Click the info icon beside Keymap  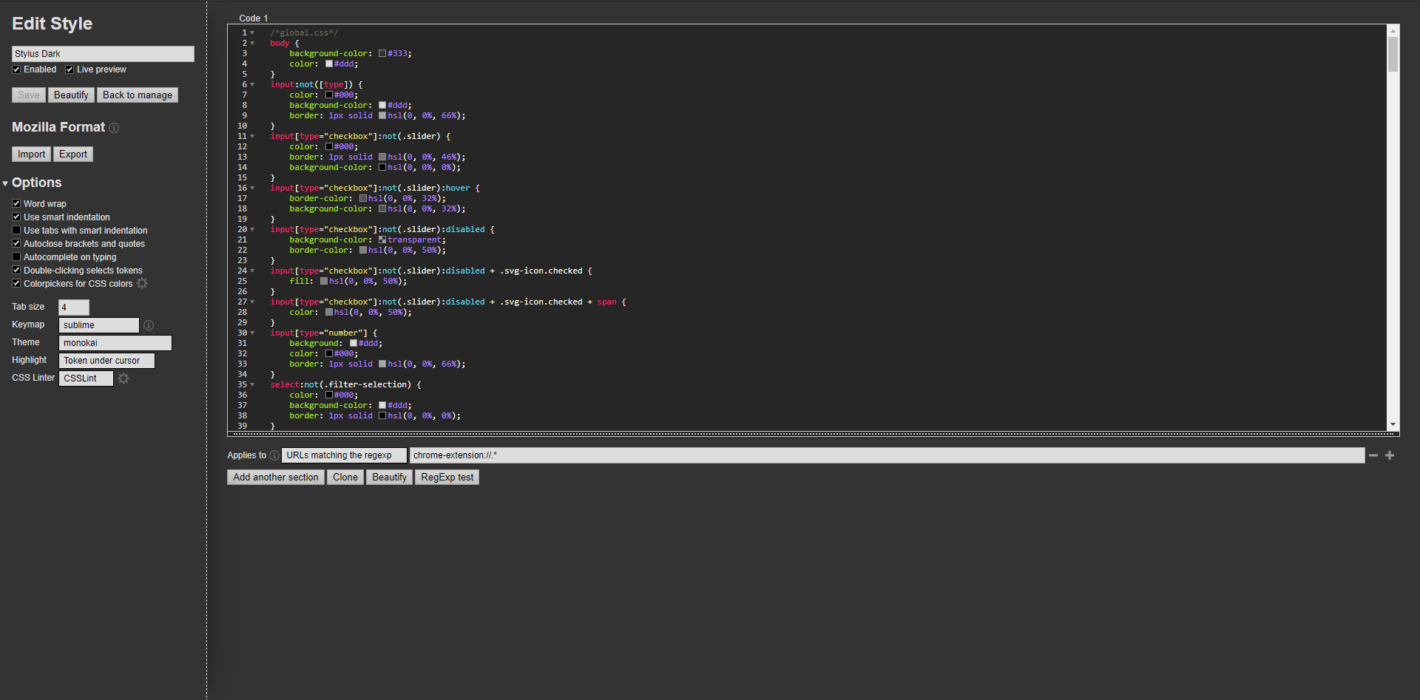(149, 325)
